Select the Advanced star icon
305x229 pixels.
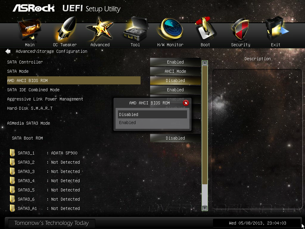[100, 29]
